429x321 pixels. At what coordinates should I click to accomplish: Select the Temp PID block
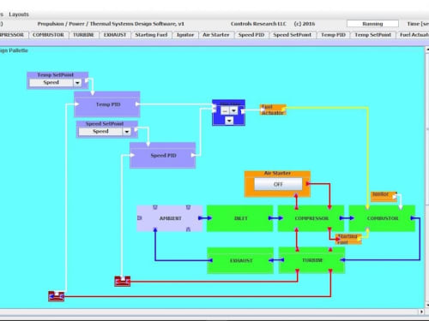(x=107, y=104)
